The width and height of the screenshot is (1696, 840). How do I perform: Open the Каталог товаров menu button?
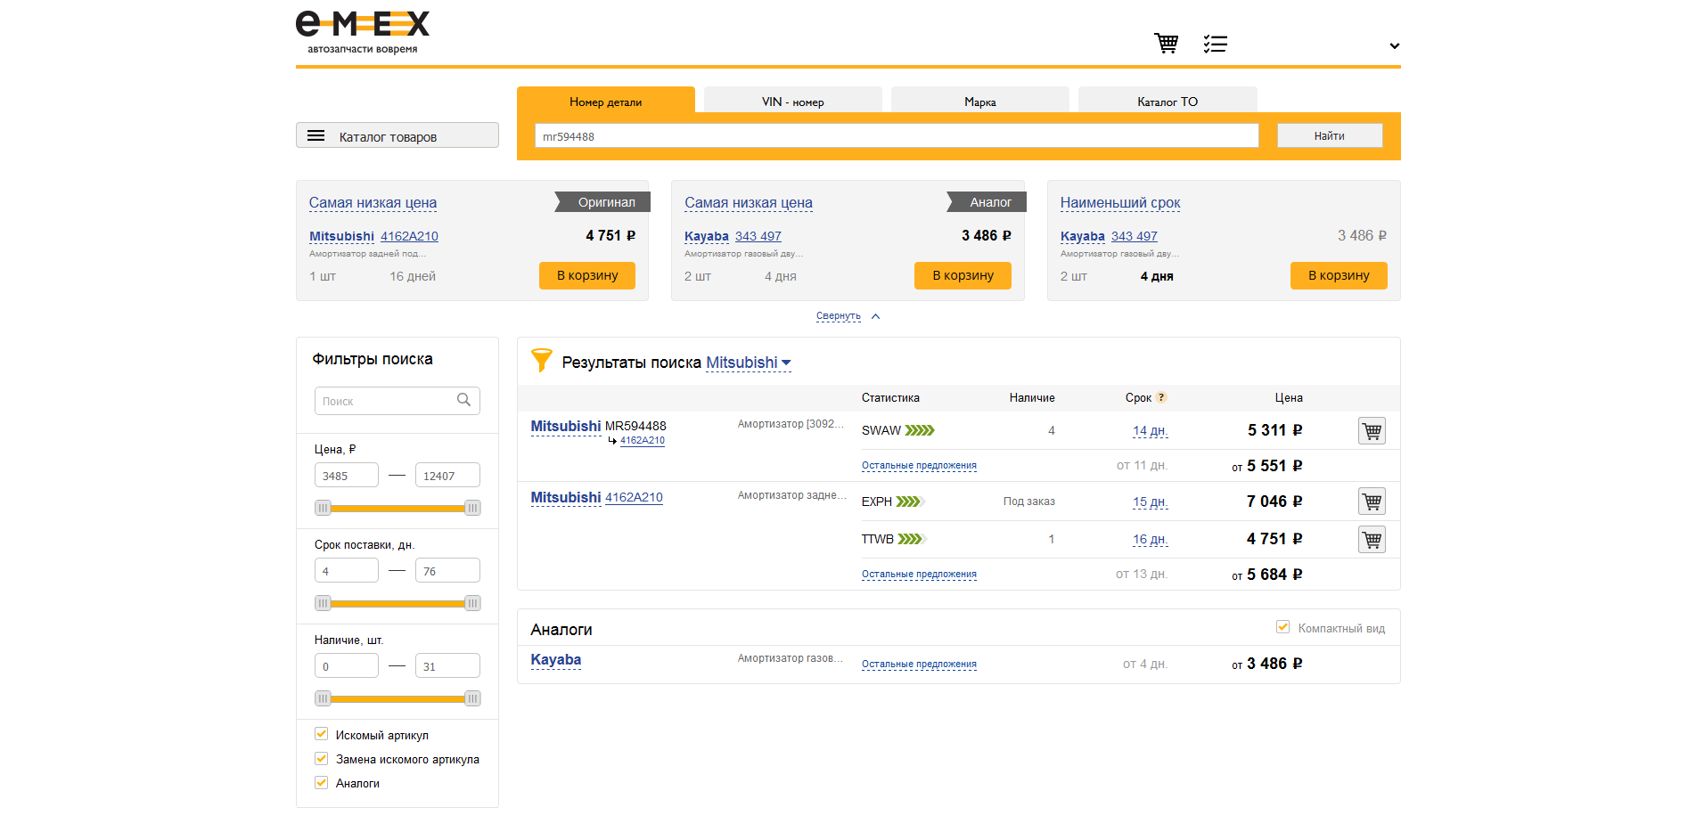[397, 135]
